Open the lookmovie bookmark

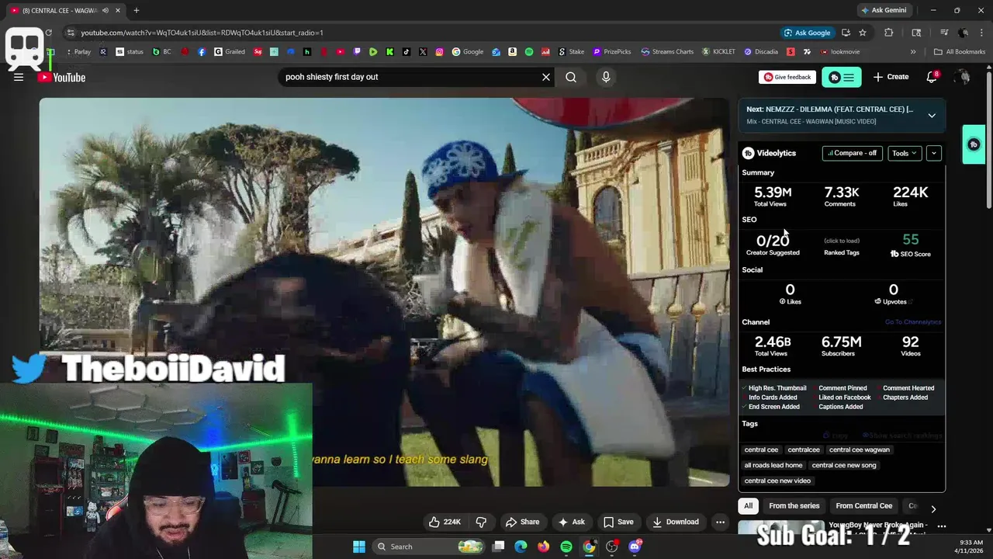pos(840,52)
